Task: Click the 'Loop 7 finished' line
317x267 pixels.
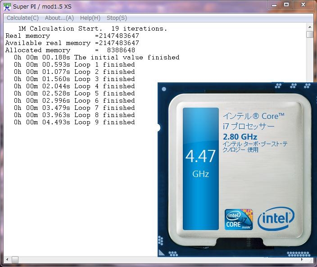Action: click(74, 108)
